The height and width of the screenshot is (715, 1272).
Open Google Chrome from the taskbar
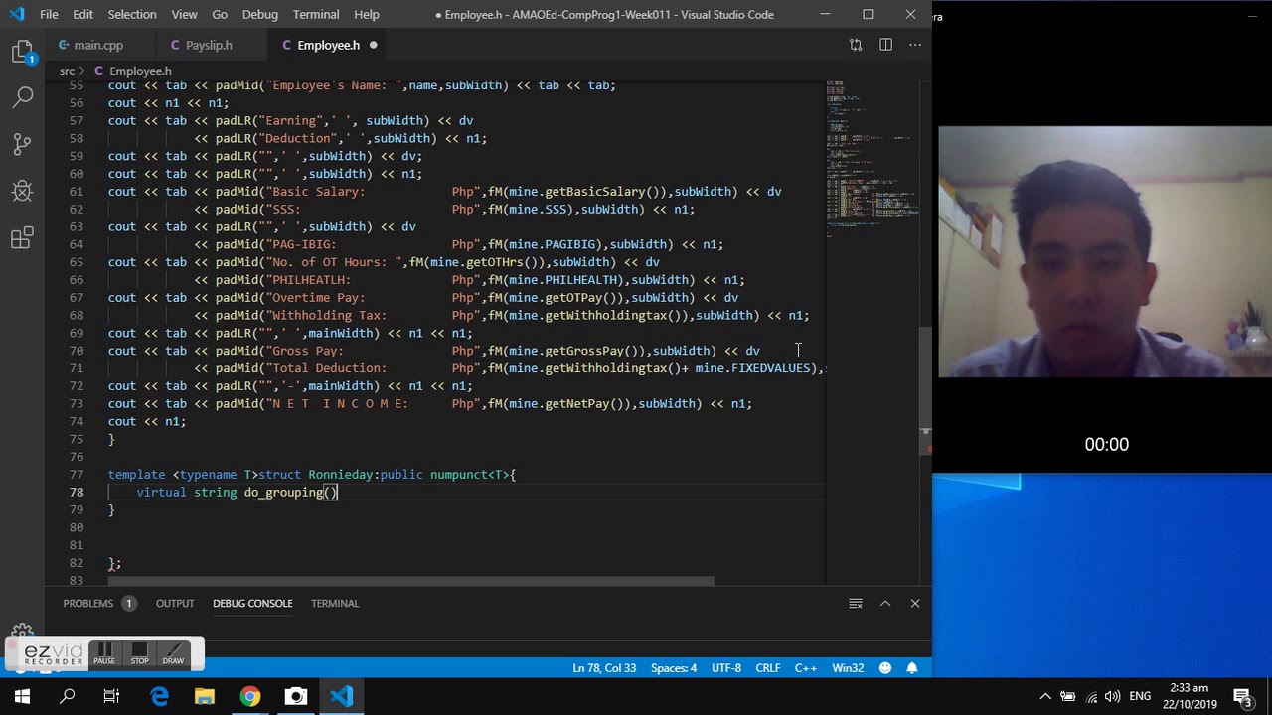pyautogui.click(x=249, y=697)
